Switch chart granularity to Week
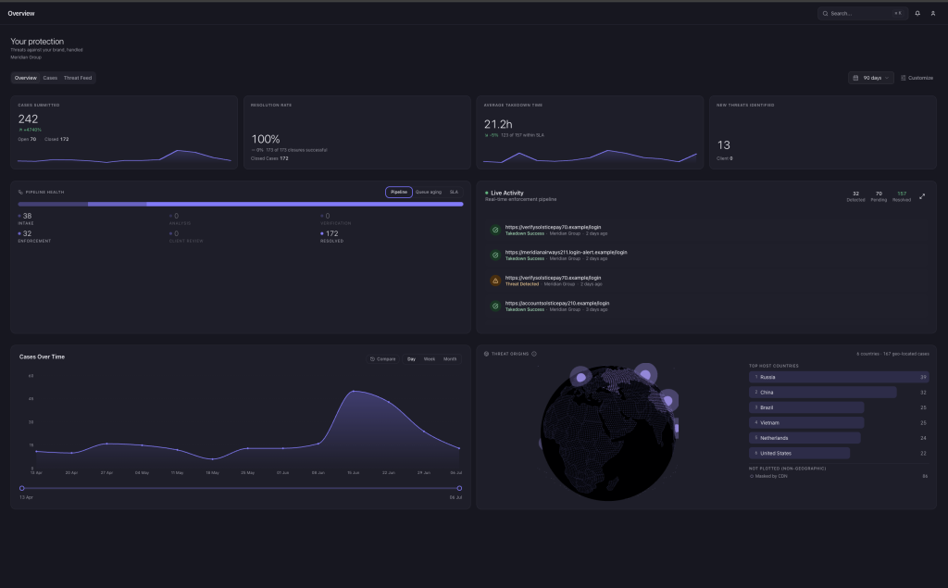 point(430,359)
